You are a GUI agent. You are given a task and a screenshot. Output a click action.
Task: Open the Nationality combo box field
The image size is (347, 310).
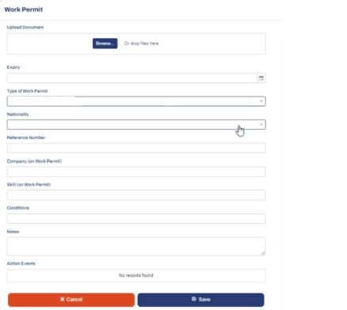tap(136, 124)
